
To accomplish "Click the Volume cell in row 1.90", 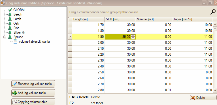I will pyautogui.click(x=154, y=37).
